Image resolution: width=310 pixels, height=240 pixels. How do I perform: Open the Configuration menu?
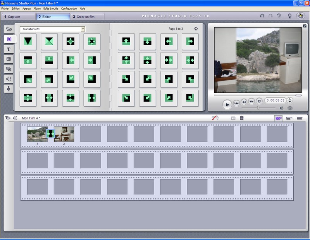pyautogui.click(x=69, y=9)
